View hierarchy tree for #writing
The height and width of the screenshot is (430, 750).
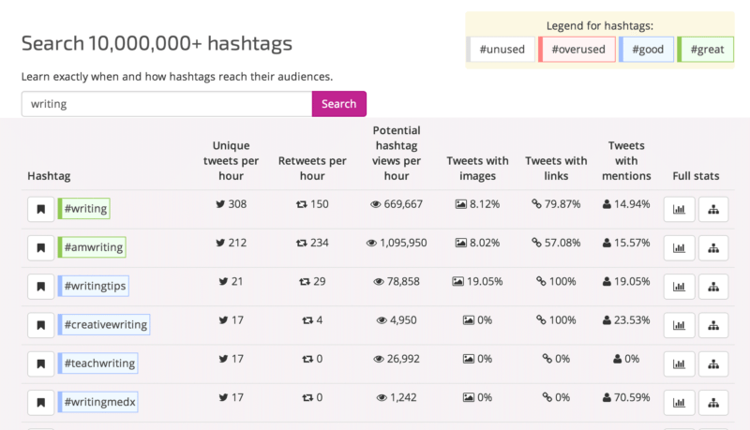point(712,209)
